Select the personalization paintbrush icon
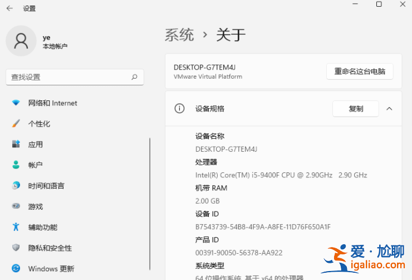Screen dimensions: 412x280 (16, 123)
